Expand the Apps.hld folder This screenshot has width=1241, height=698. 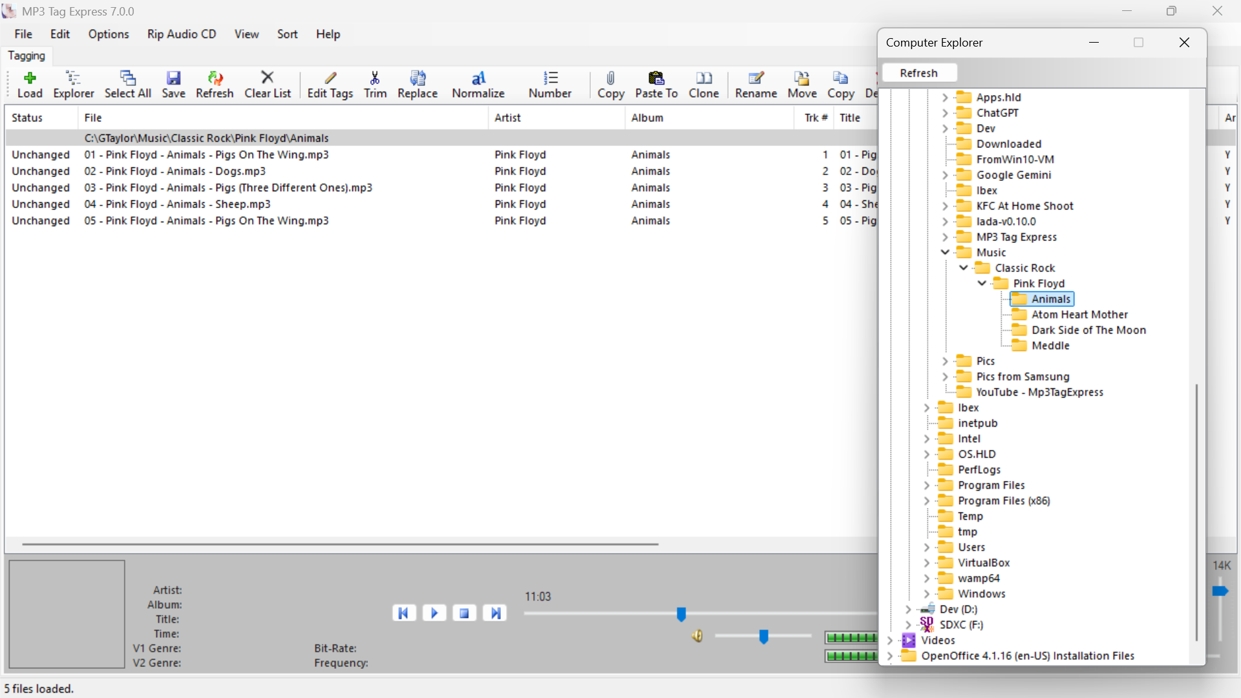tap(945, 97)
